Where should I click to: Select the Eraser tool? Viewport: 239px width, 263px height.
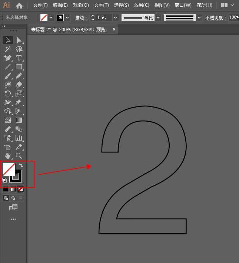[x=19, y=85]
